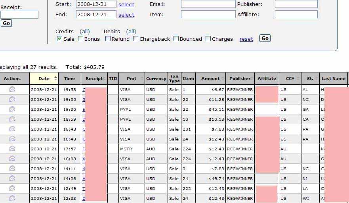Click Go button beside reset link

click(x=265, y=38)
